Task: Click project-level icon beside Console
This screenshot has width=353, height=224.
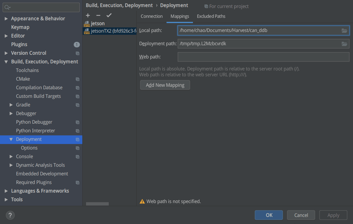Action: (77, 157)
